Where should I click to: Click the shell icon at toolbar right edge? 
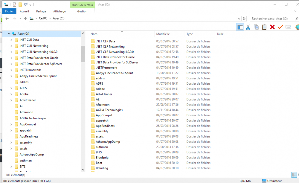297,27
